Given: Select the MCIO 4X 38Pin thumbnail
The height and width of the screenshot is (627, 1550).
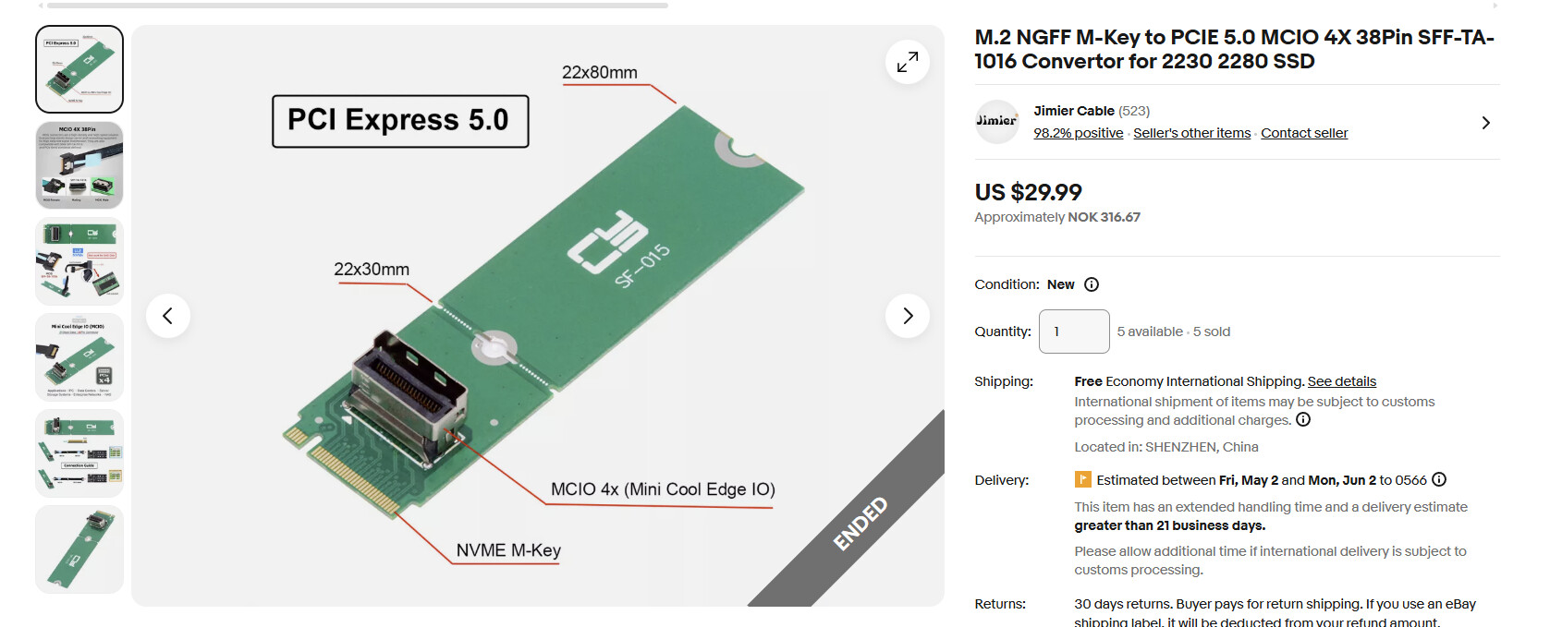Looking at the screenshot, I should [x=79, y=165].
